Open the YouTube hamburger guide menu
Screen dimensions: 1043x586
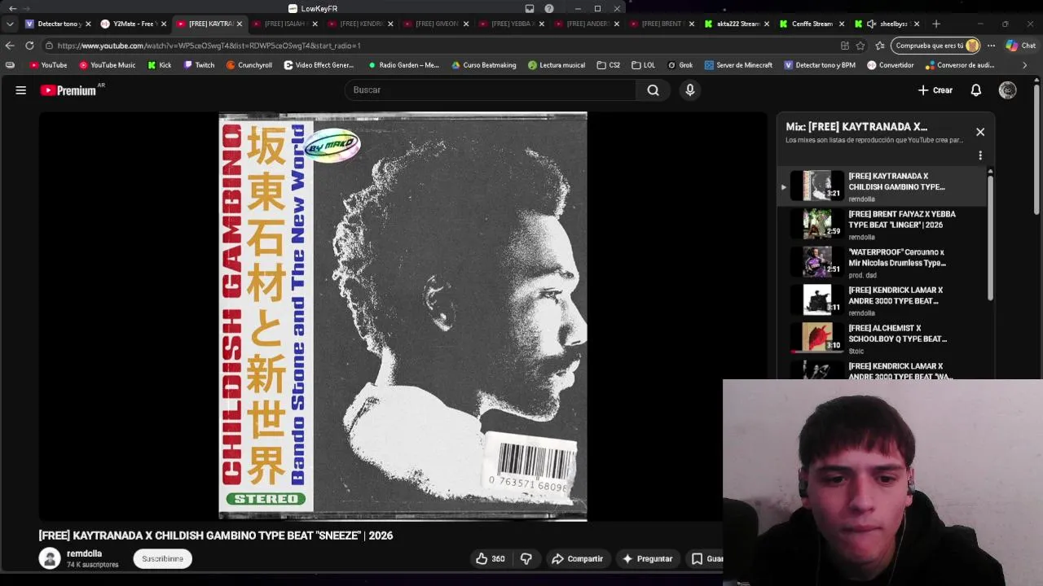[21, 90]
